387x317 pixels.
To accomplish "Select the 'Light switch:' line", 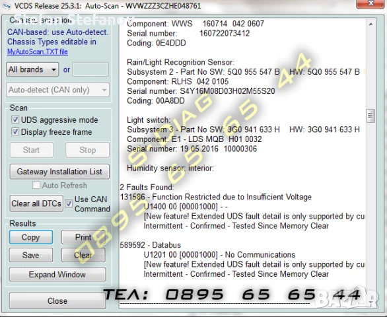I will point(149,120).
